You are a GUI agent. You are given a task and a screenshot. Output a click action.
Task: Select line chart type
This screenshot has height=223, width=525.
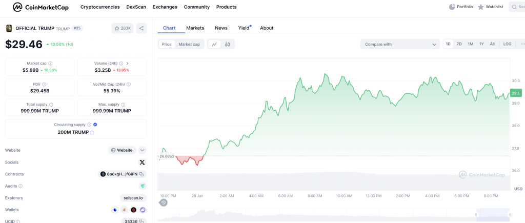(x=215, y=44)
